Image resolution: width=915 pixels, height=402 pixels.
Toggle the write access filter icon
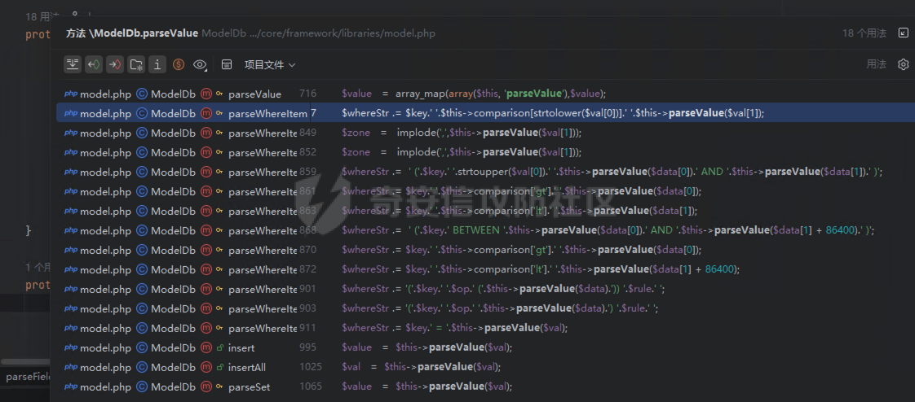pyautogui.click(x=115, y=64)
